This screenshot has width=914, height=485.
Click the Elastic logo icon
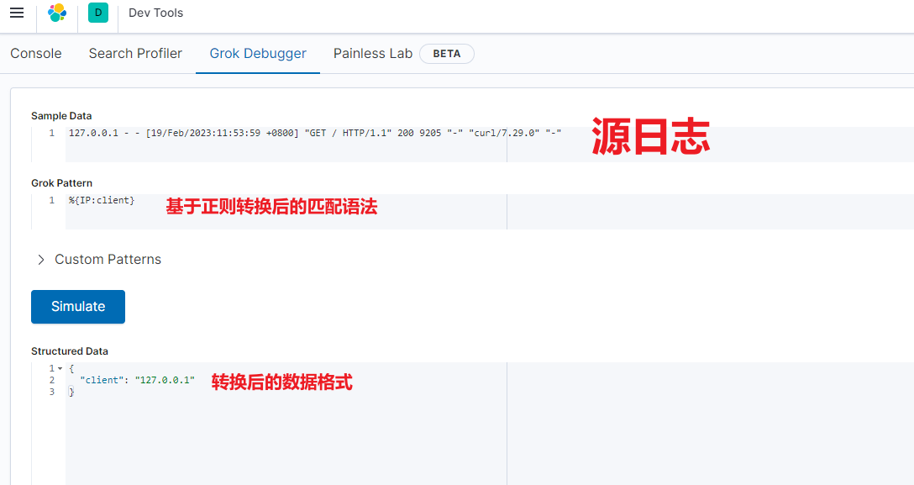pos(57,13)
